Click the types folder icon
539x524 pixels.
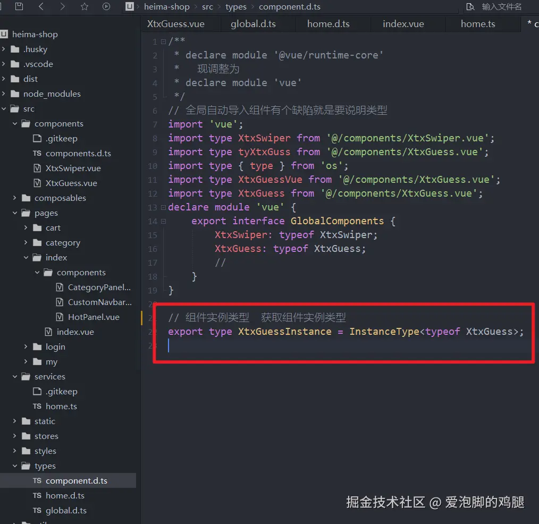coord(26,466)
